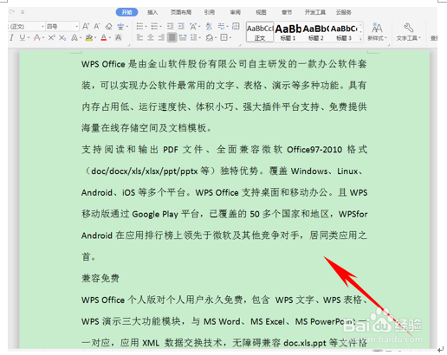Open the paragraph dialog launcher corner icon
Screen dimensions: 447x355
(240, 45)
